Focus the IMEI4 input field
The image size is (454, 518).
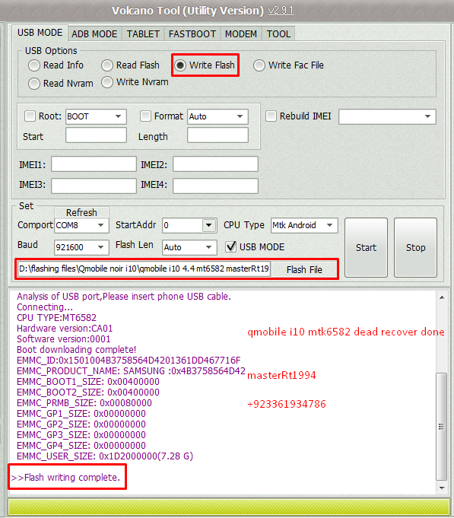coord(216,186)
